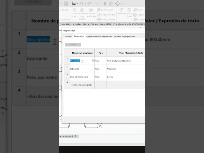Click the Undo arrow icon
The image size is (204, 153).
(x=82, y=4)
